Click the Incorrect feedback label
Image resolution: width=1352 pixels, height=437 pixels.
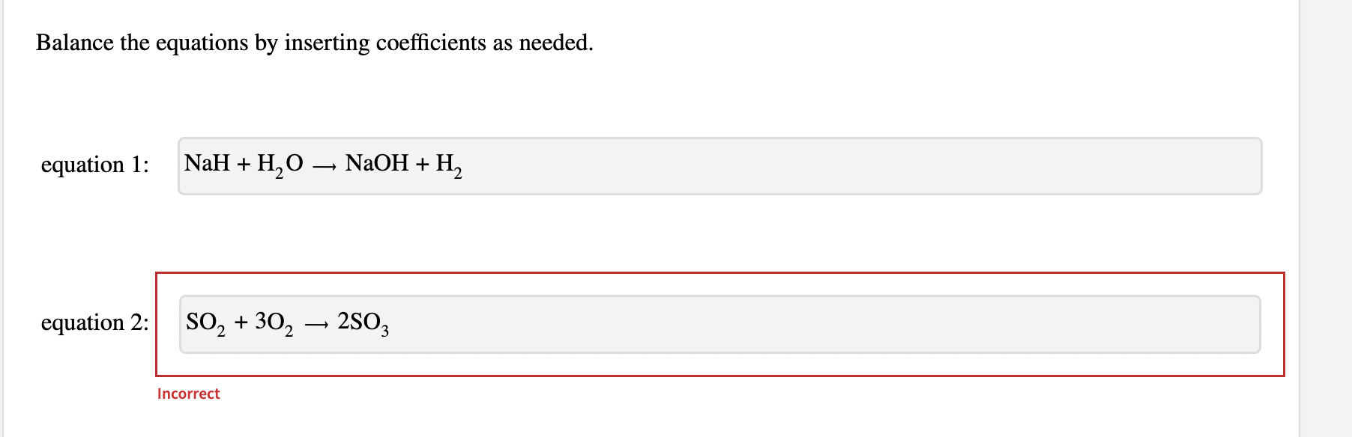pos(188,393)
